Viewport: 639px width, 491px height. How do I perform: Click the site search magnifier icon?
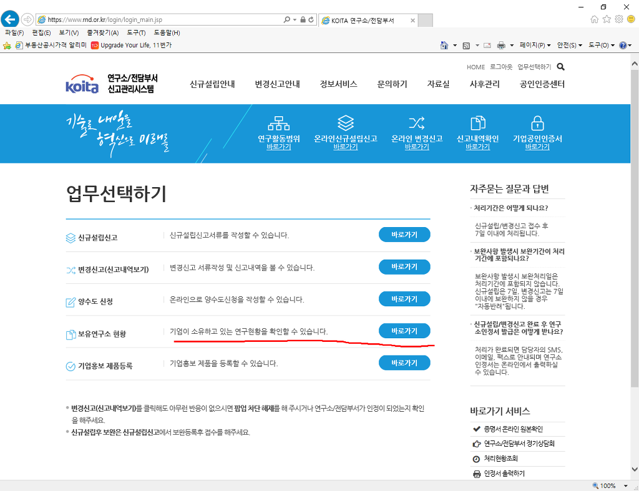click(561, 67)
